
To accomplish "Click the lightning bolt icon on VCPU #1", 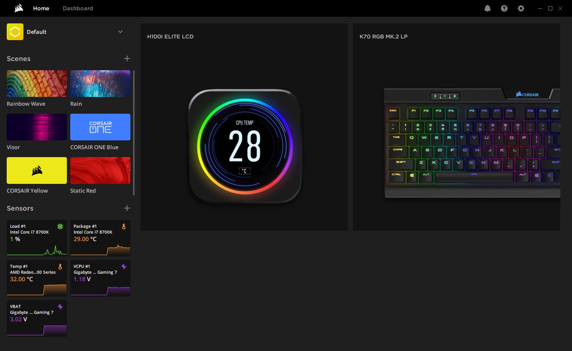I will click(x=124, y=267).
